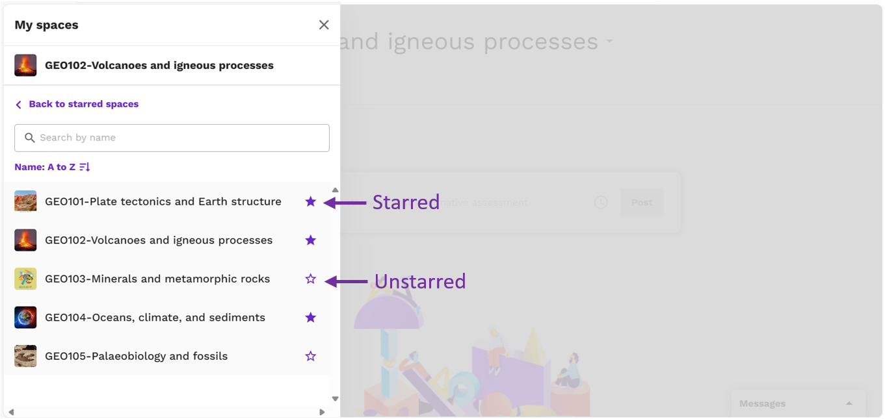Viewport: 885px width, 419px height.
Task: Unstar GEO102-Volcanoes and igneous processes
Action: [311, 240]
